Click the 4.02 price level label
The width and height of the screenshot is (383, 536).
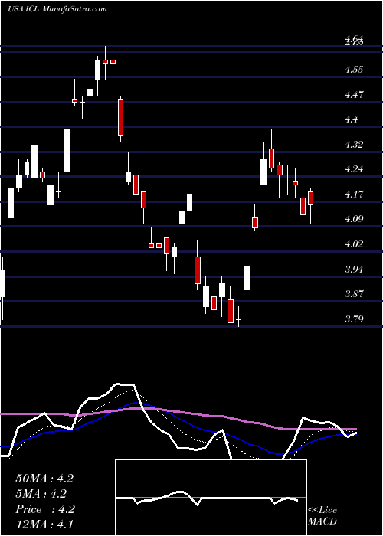354,244
